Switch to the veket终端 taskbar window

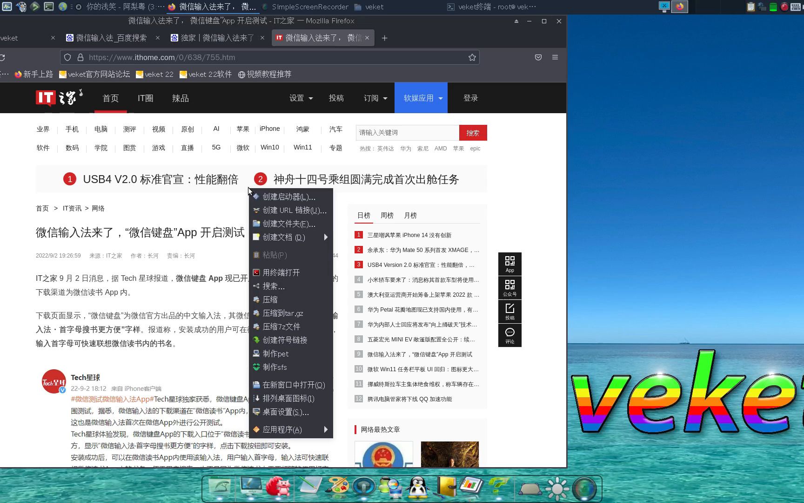pos(491,7)
